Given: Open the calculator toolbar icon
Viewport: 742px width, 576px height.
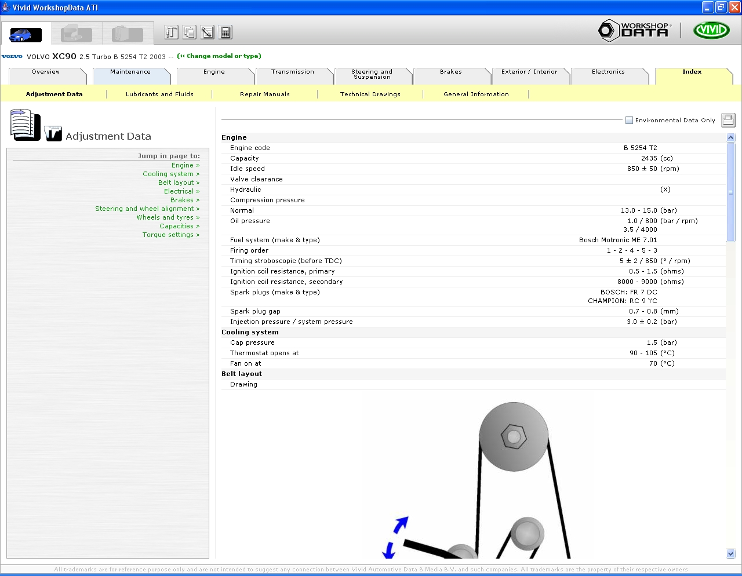Looking at the screenshot, I should [225, 32].
